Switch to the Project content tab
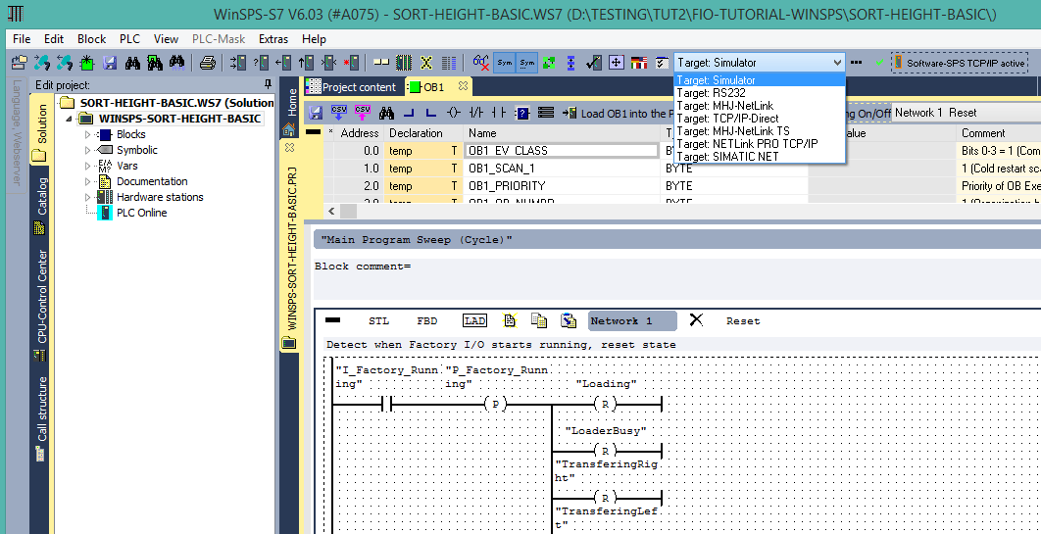 click(x=352, y=87)
